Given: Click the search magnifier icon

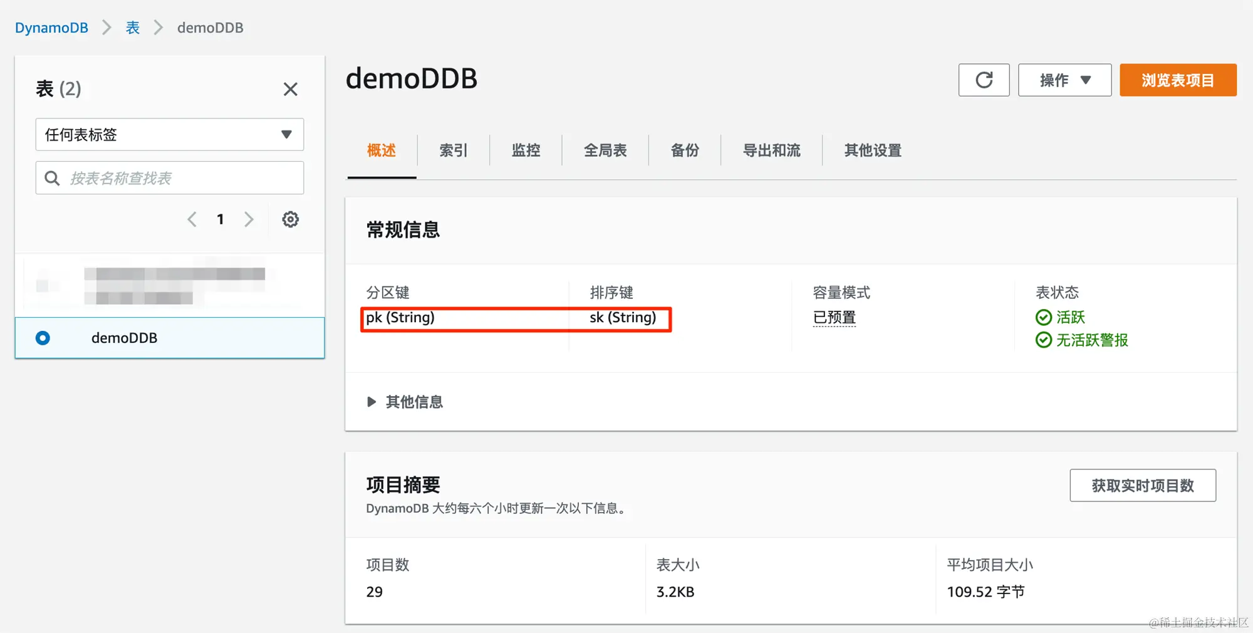Looking at the screenshot, I should (53, 179).
